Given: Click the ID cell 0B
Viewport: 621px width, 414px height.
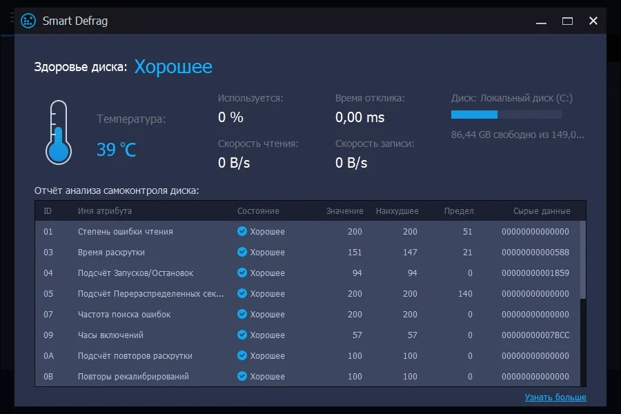Looking at the screenshot, I should tap(48, 376).
